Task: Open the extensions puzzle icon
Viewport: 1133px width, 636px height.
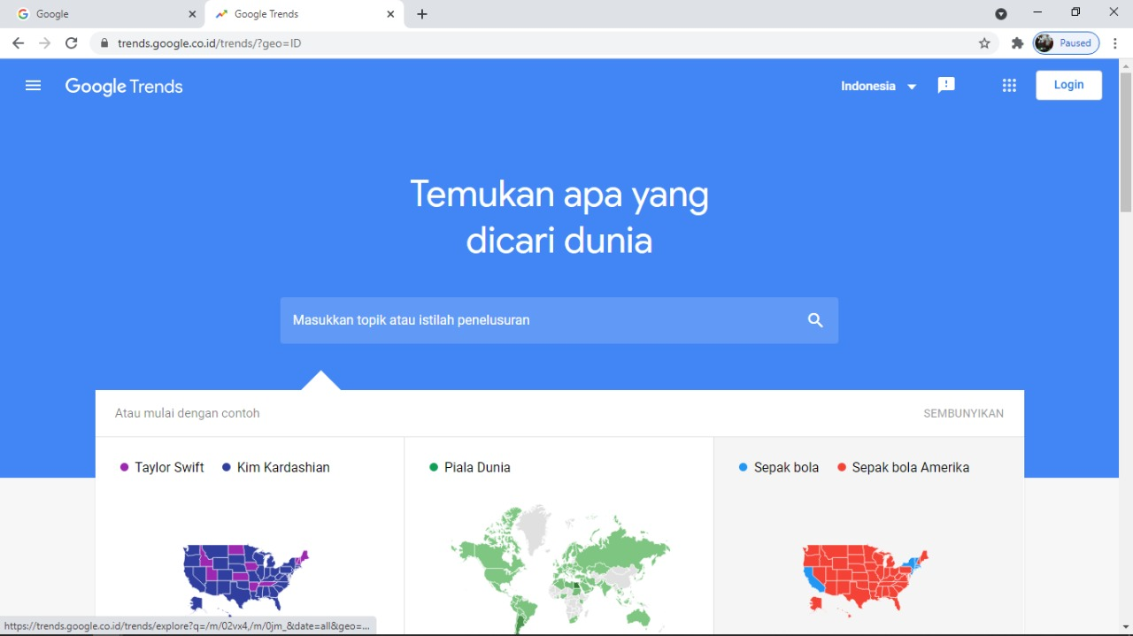Action: tap(1017, 42)
